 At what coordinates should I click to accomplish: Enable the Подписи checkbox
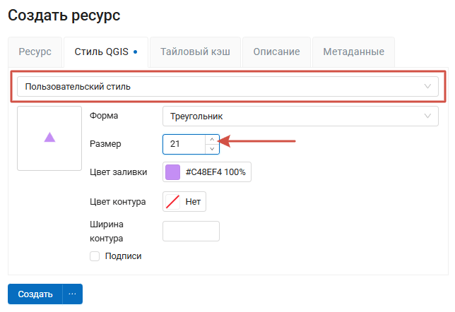coord(95,256)
